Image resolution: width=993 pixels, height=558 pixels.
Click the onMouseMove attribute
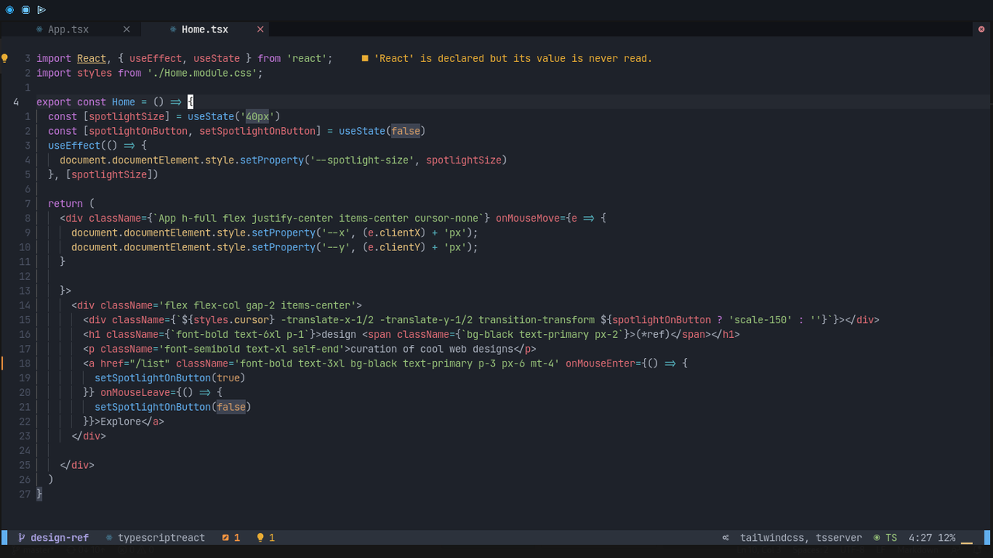coord(528,218)
